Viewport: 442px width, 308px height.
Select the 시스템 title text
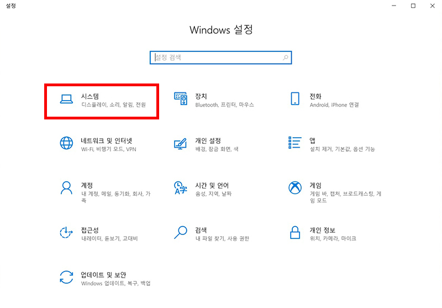click(x=90, y=96)
